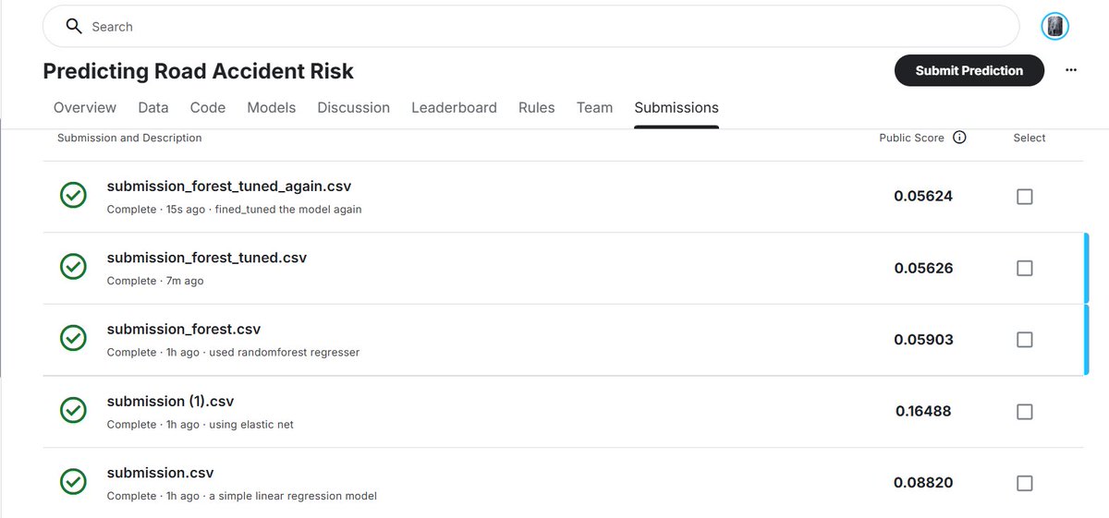Screen dimensions: 1109x518
Task: Open submission_forest.csv entry
Action: (184, 330)
